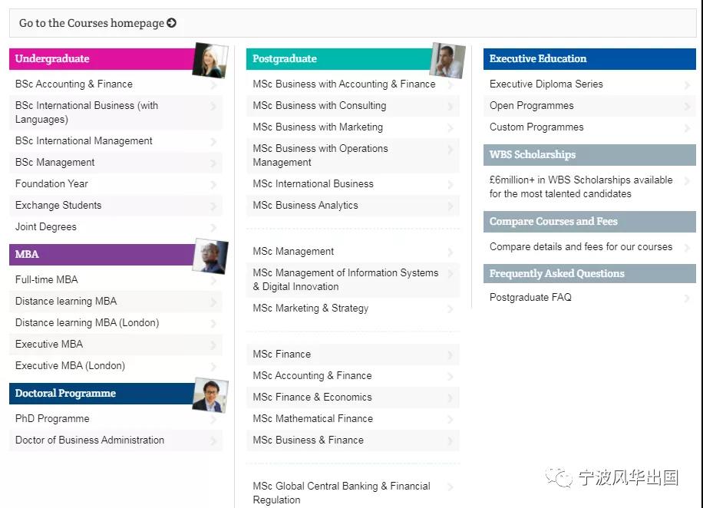Click the chevron next to MSc Business Analytics
Image resolution: width=703 pixels, height=508 pixels.
coord(451,206)
